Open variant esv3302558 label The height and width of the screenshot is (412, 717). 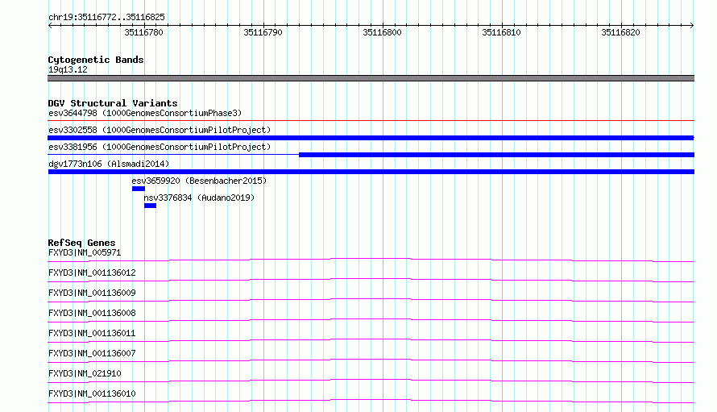point(160,130)
